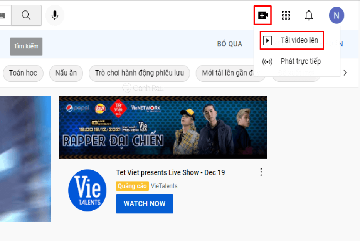Open the notifications bell
This screenshot has width=360, height=241.
[x=309, y=16]
